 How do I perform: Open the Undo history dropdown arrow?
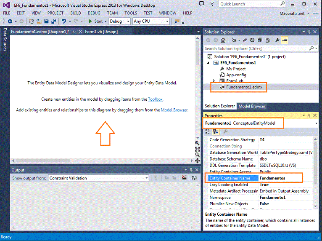[70, 21]
